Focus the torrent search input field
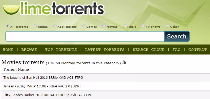The image size is (210, 99). tap(85, 36)
